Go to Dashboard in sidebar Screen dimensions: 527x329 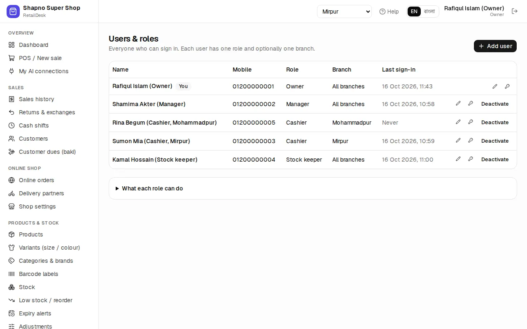(x=49, y=45)
